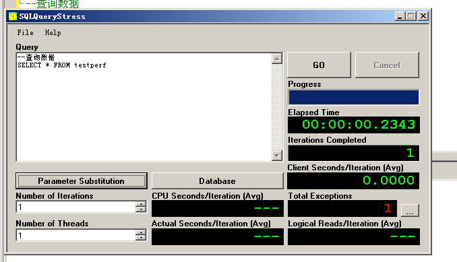457x262 pixels.
Task: Click the Cancel button
Action: [x=387, y=65]
